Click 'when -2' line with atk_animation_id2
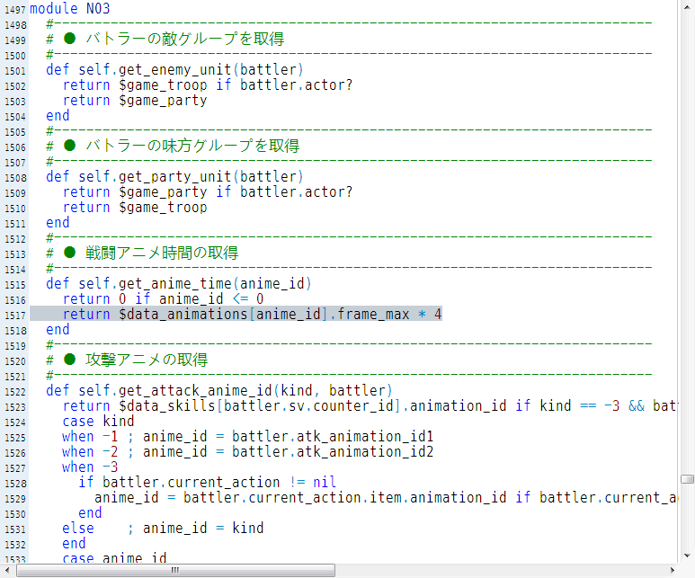This screenshot has width=695, height=578. pos(247,451)
